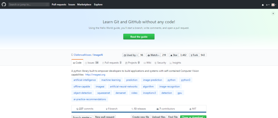Screen dimensions: 278x118
Task: Open the Insights tab
Action: [x=175, y=63]
